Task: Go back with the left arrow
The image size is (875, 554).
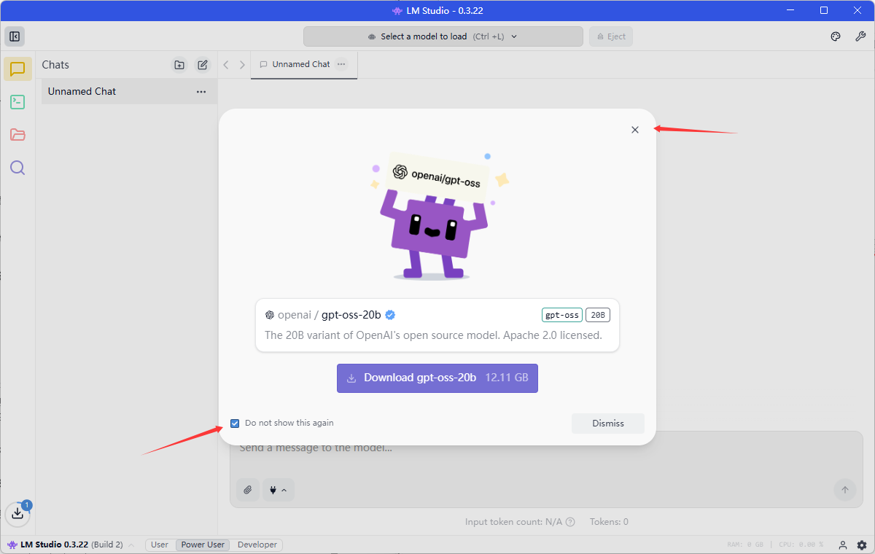Action: (226, 65)
